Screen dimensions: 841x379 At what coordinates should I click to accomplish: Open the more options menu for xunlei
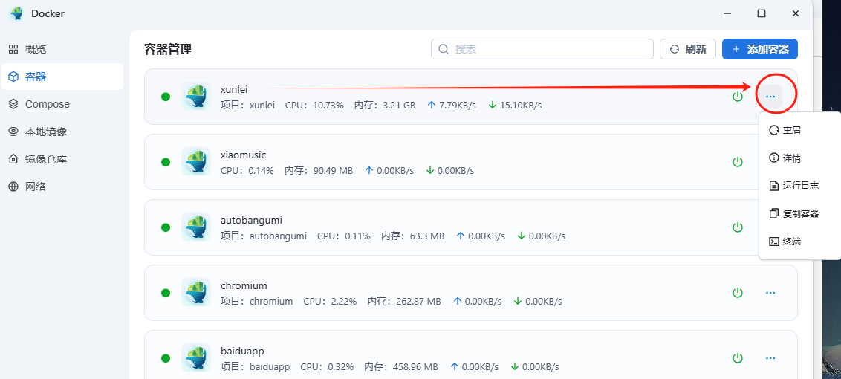[770, 97]
